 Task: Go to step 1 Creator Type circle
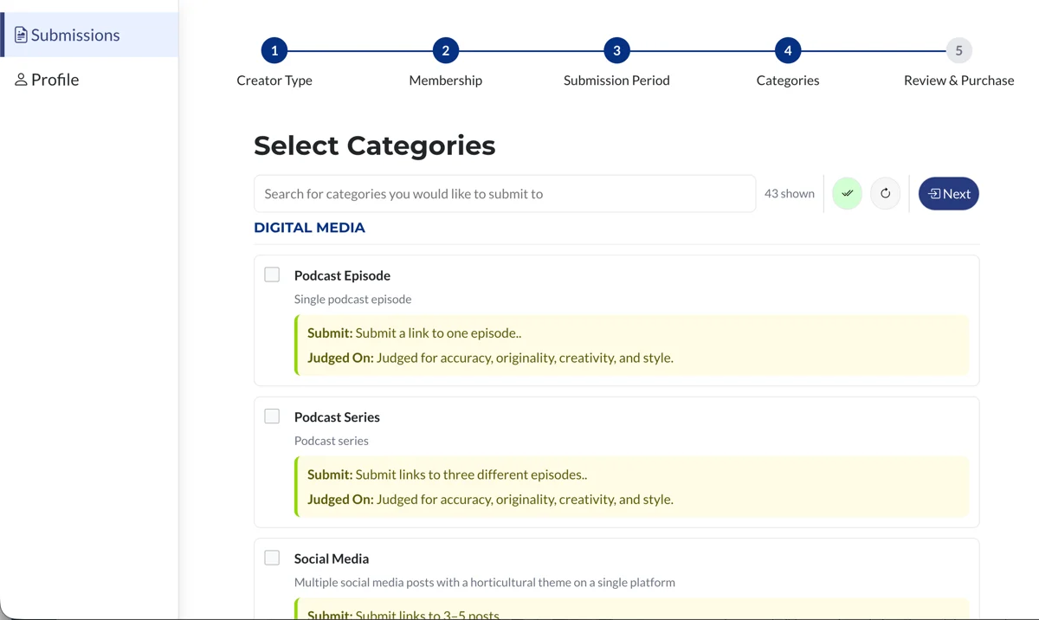point(274,50)
